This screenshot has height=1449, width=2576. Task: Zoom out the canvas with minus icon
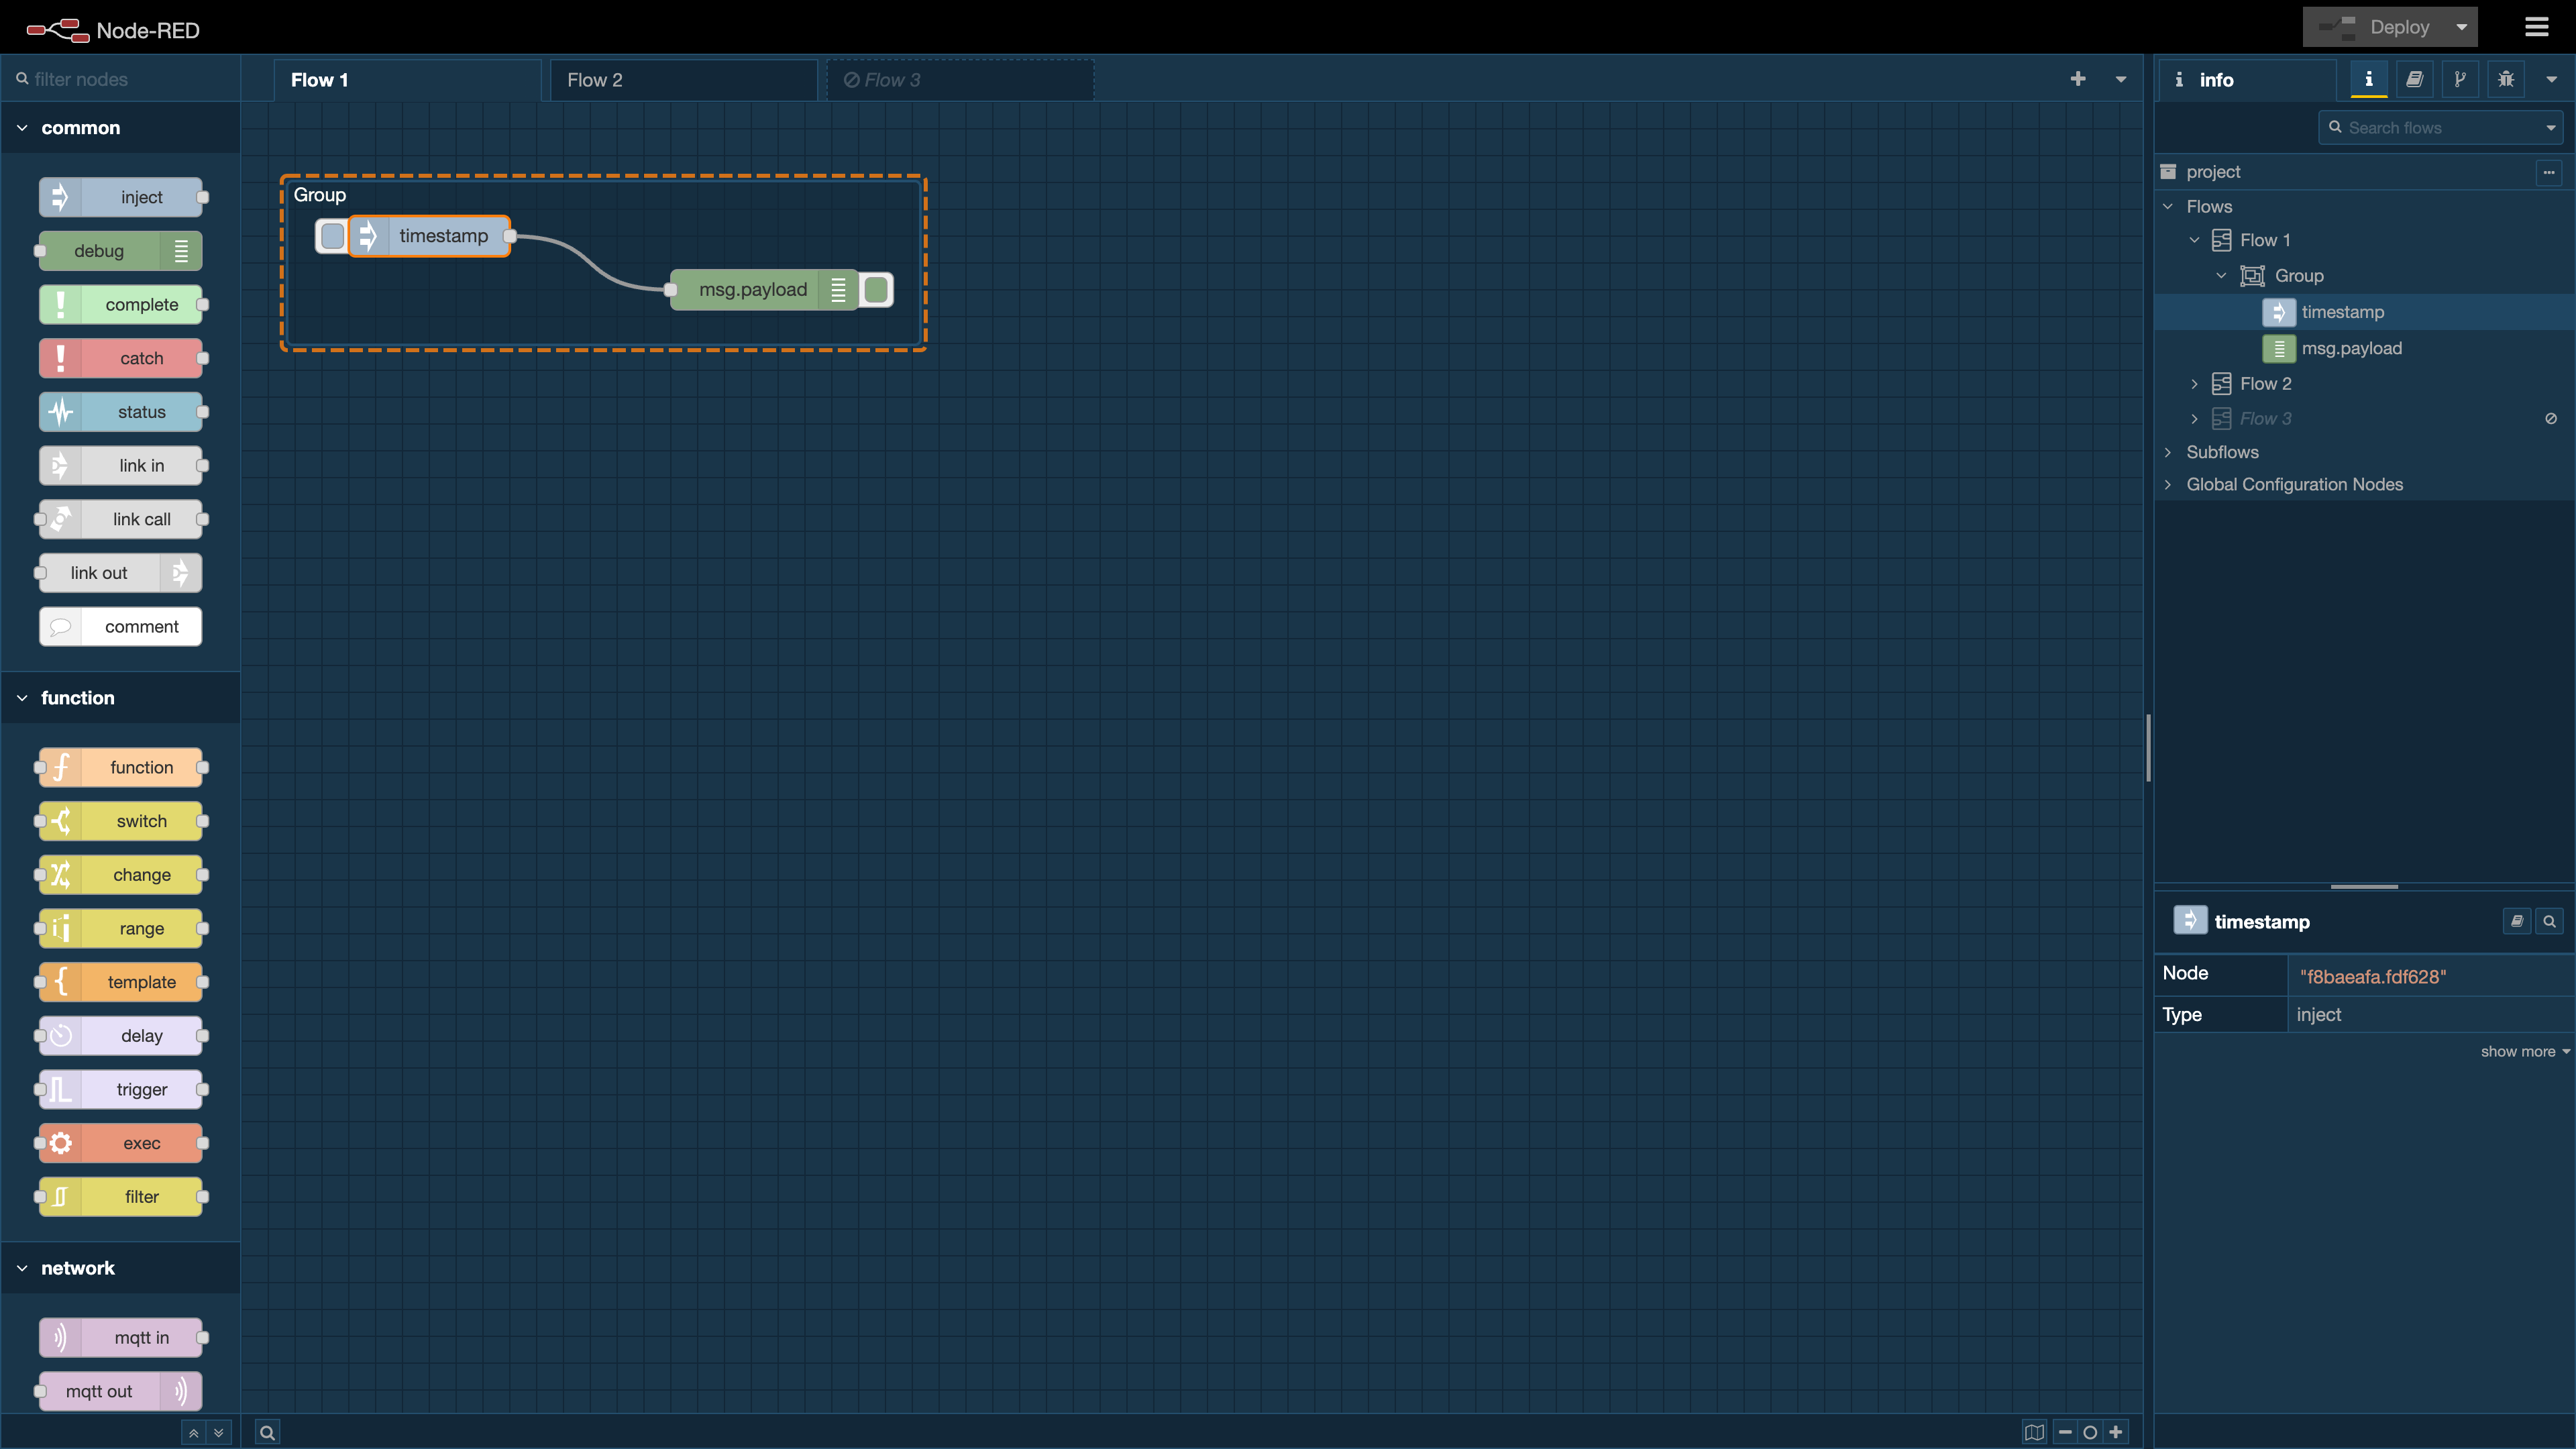click(x=2065, y=1432)
